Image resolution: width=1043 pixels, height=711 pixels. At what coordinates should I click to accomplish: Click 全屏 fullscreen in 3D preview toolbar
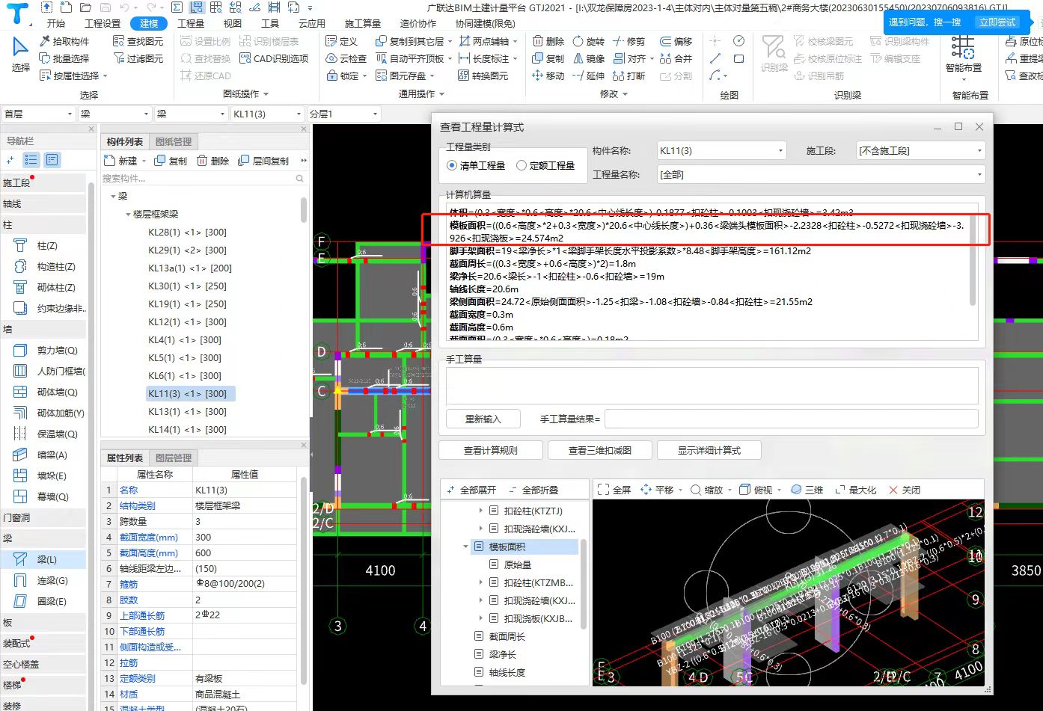[614, 490]
